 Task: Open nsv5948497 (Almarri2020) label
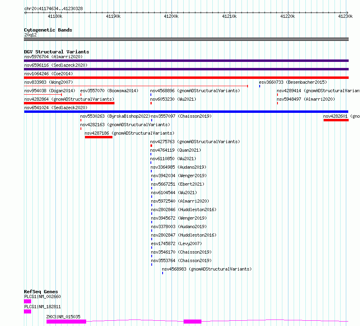(306, 99)
